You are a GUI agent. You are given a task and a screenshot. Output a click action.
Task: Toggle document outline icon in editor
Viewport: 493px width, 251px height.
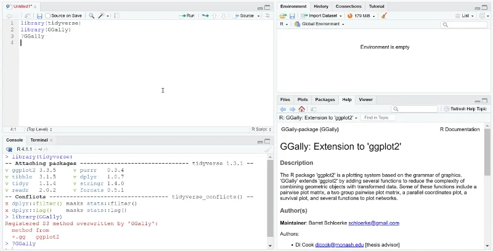coord(267,16)
